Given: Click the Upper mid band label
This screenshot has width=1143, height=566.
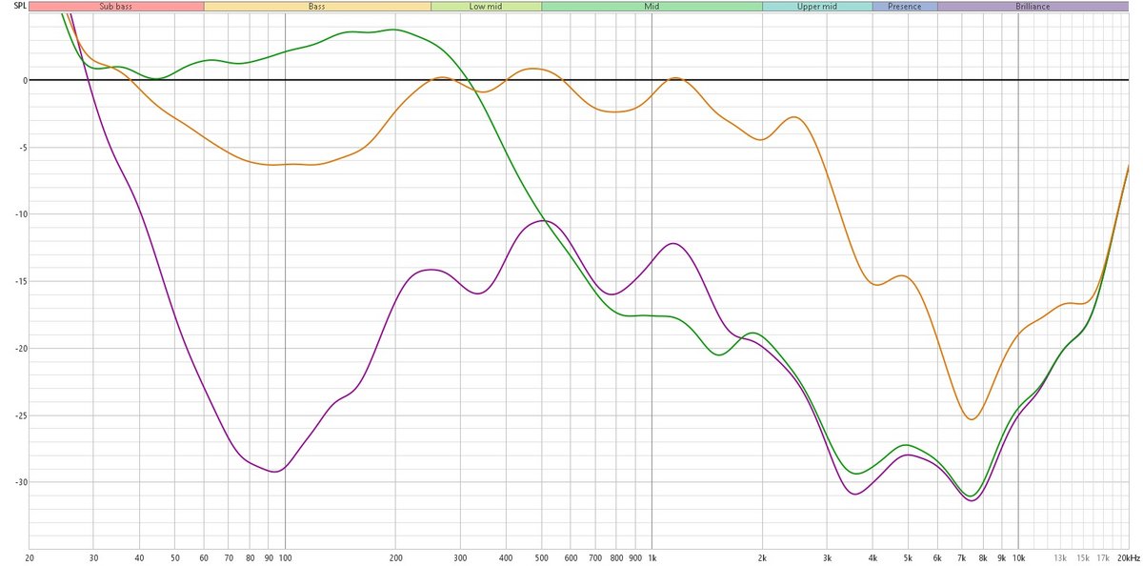Looking at the screenshot, I should [817, 6].
